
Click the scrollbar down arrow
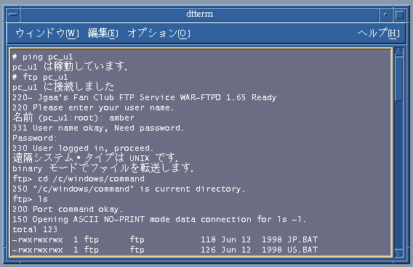coord(399,252)
